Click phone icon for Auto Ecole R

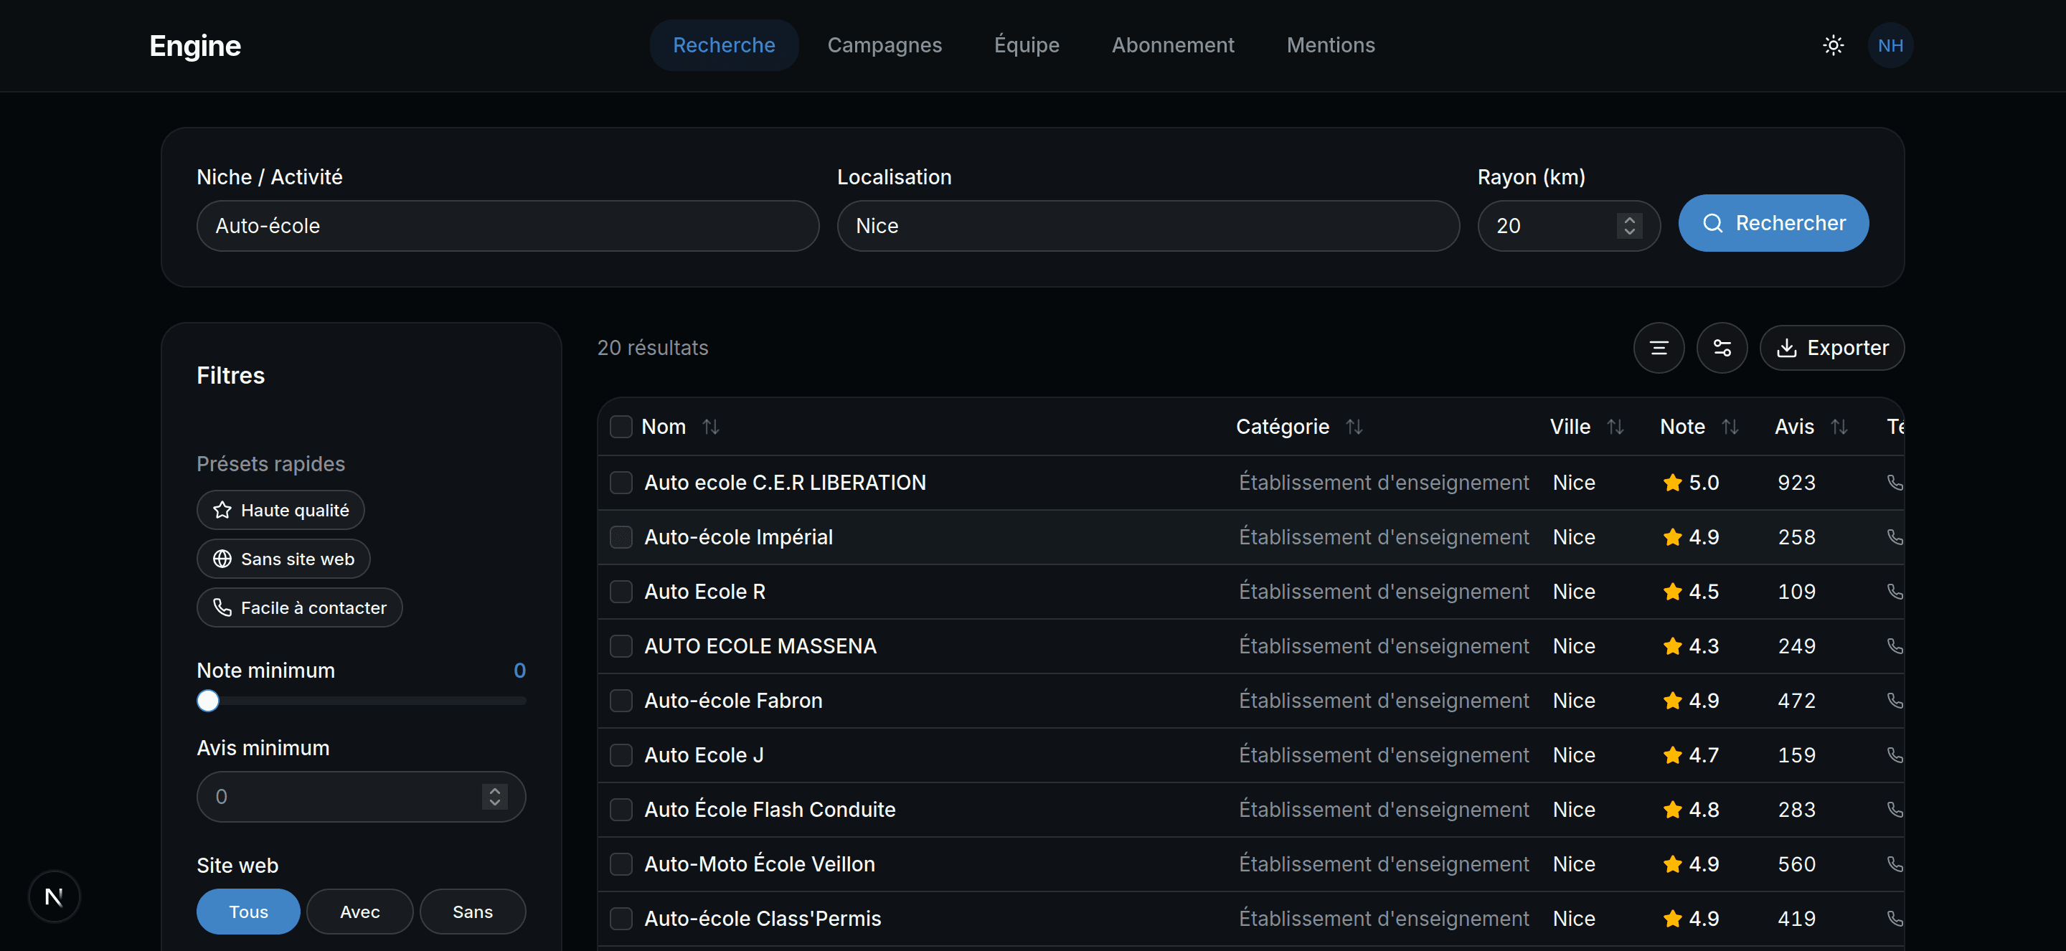coord(1895,591)
